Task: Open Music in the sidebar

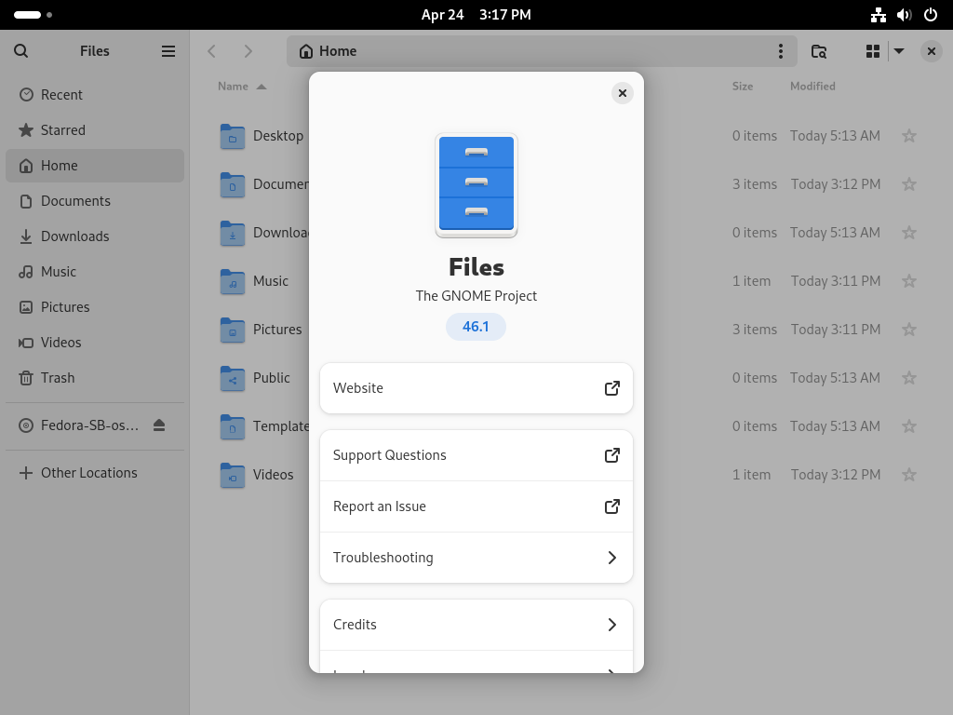Action: 95,271
